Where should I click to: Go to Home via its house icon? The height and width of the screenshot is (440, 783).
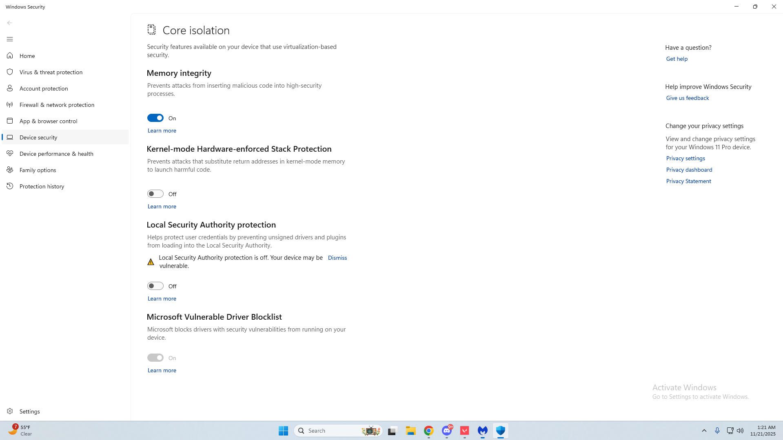pos(10,55)
